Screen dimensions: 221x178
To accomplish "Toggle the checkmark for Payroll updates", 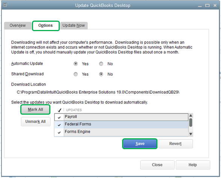I will [59, 117].
